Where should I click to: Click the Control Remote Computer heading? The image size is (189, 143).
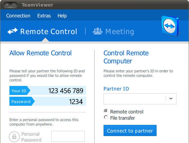tap(126, 57)
